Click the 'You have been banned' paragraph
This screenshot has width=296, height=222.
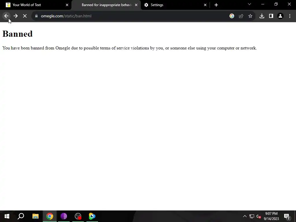click(x=129, y=48)
